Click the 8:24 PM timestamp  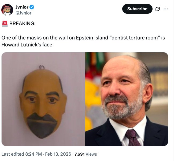pyautogui.click(x=33, y=154)
